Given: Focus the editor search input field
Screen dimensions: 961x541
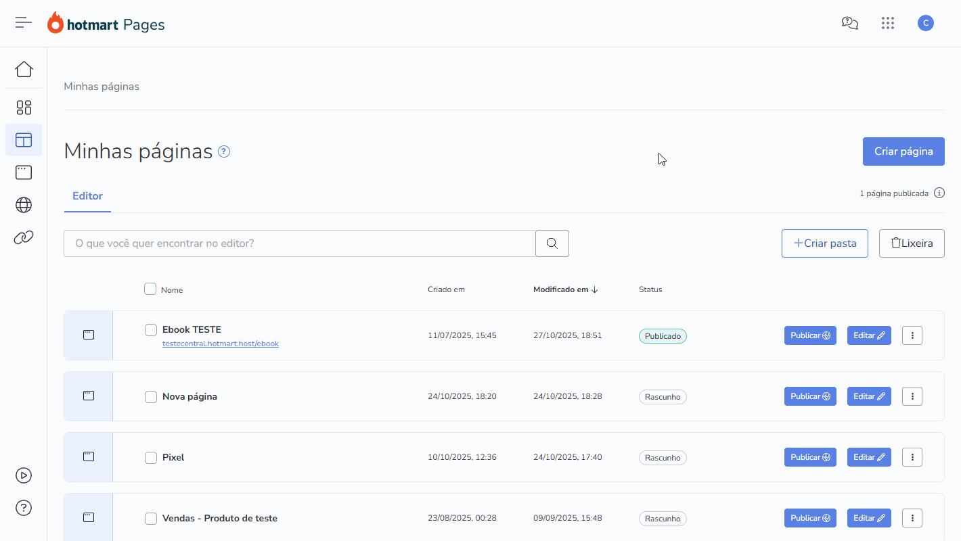Looking at the screenshot, I should tap(299, 243).
